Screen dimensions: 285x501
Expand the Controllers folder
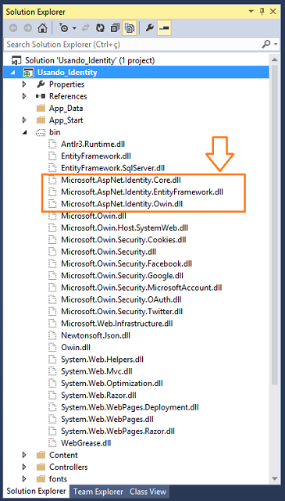24,467
